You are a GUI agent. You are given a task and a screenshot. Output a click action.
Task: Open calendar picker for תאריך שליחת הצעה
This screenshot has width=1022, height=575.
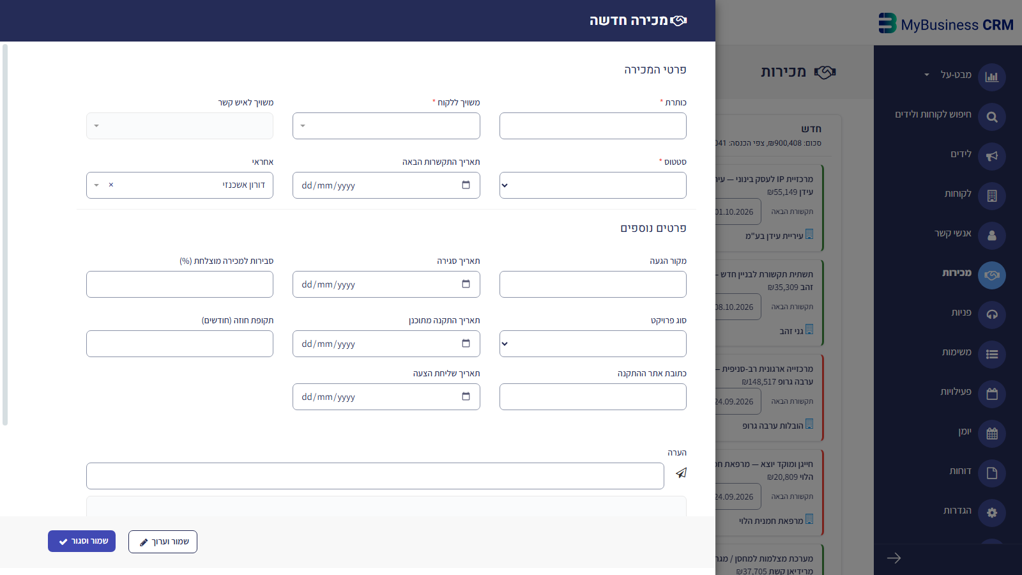point(466,397)
